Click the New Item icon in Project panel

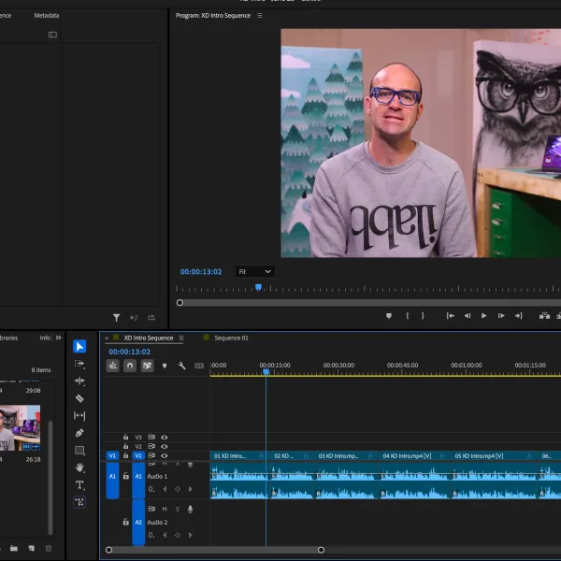[32, 548]
